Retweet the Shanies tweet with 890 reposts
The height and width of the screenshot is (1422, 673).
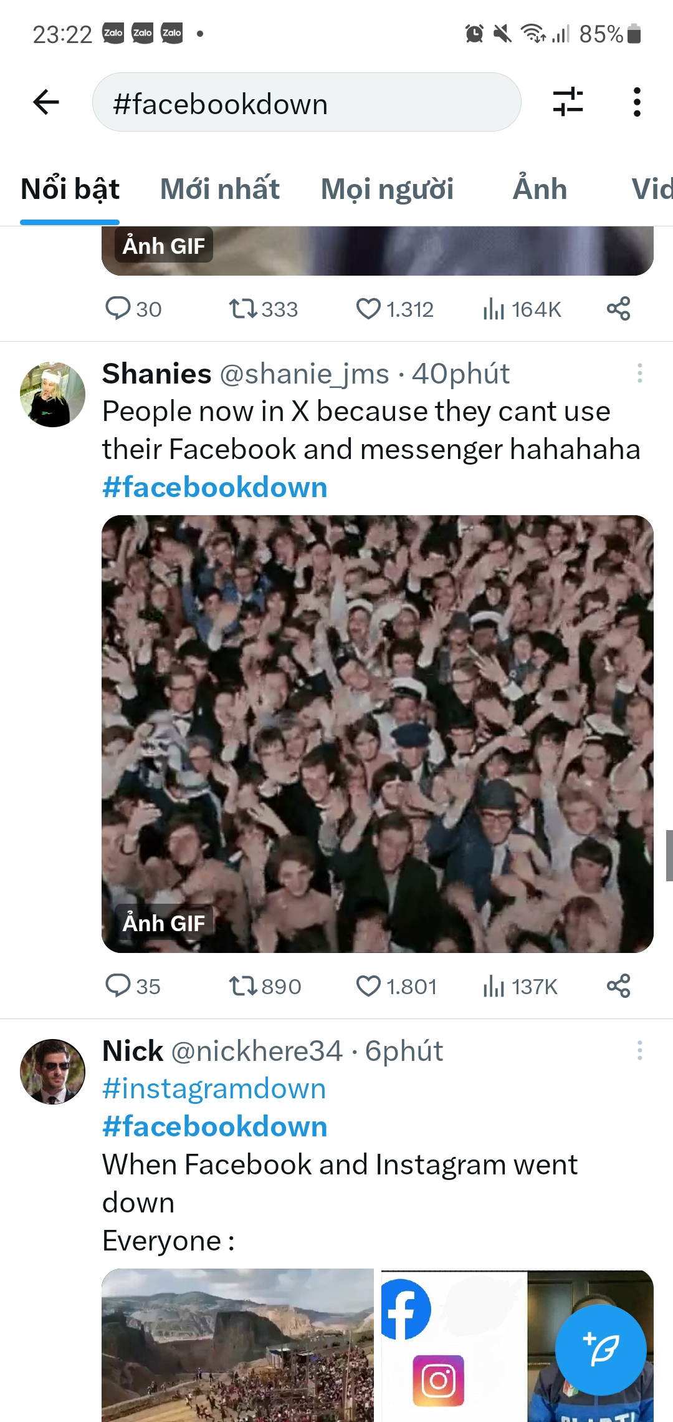point(242,986)
